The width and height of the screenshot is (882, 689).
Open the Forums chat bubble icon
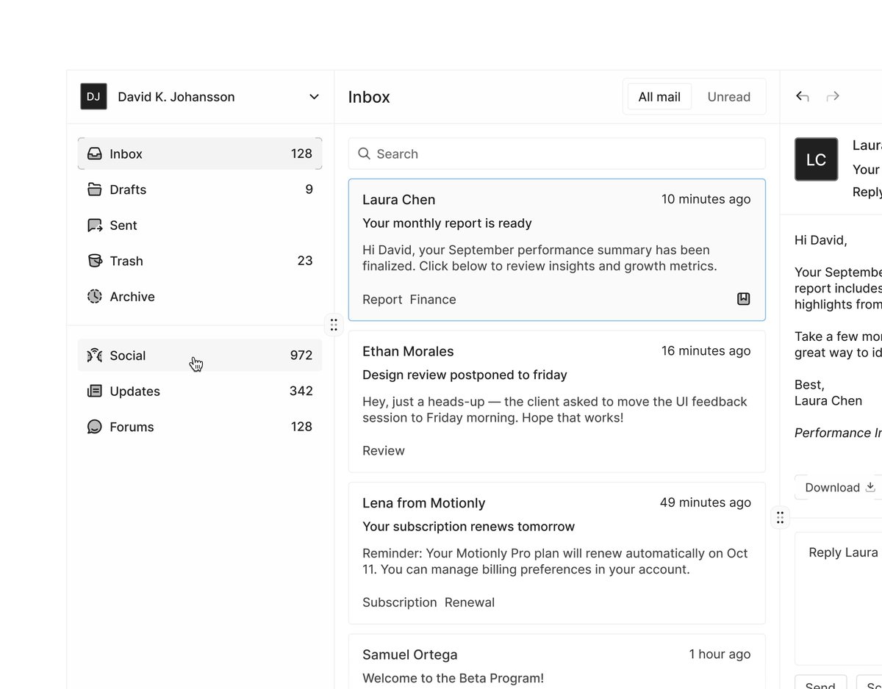94,427
